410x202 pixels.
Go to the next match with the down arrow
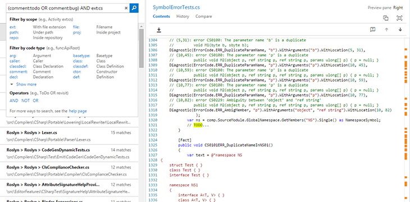(x=400, y=30)
